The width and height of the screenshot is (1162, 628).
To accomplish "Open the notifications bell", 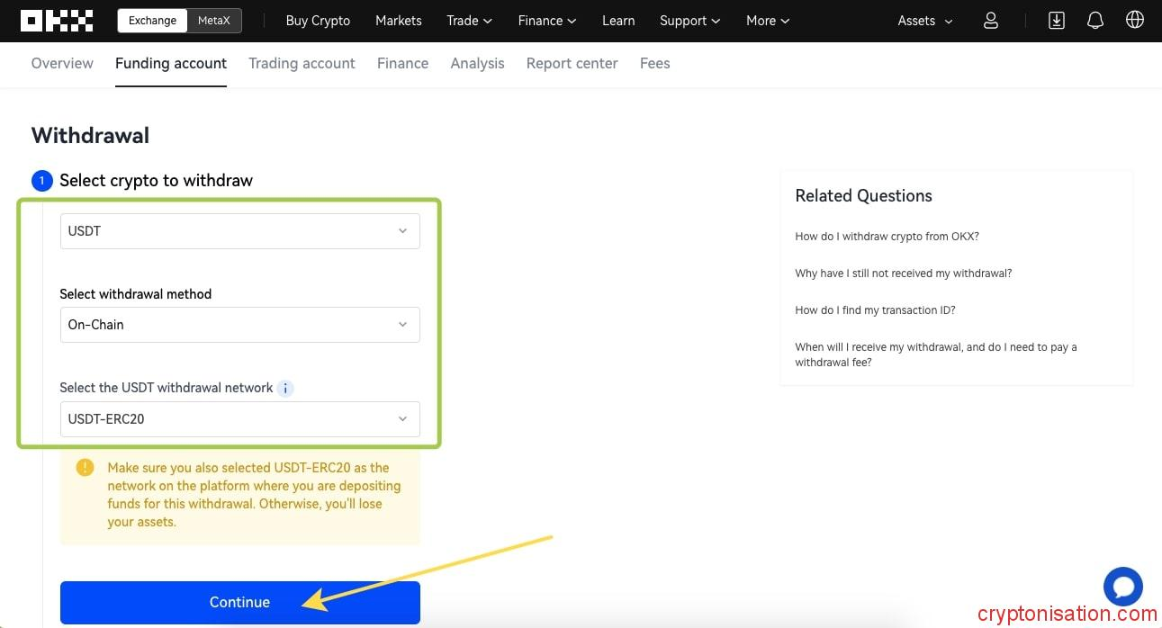I will (x=1095, y=21).
